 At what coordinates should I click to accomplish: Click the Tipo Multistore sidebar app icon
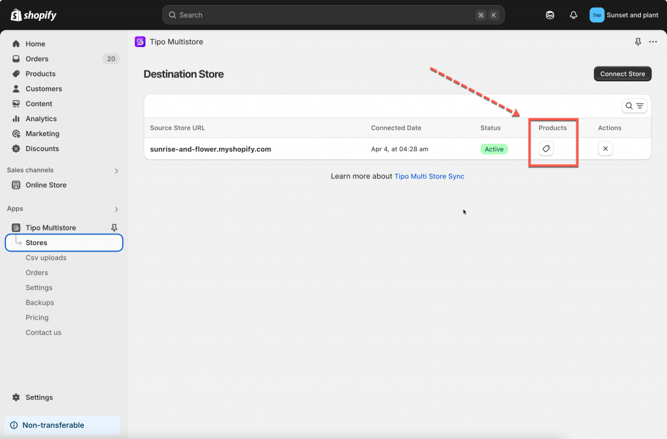pyautogui.click(x=16, y=227)
